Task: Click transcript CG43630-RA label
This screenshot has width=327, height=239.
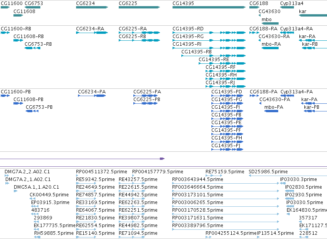Action: coord(274,37)
